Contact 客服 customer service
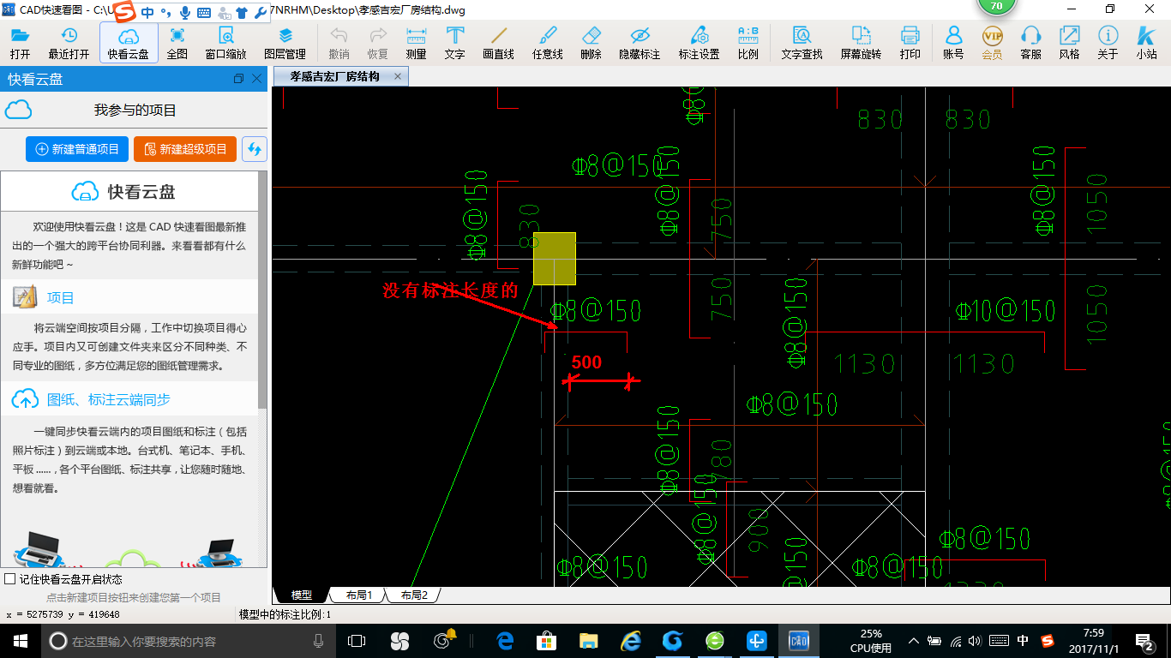The width and height of the screenshot is (1171, 658). tap(1031, 43)
